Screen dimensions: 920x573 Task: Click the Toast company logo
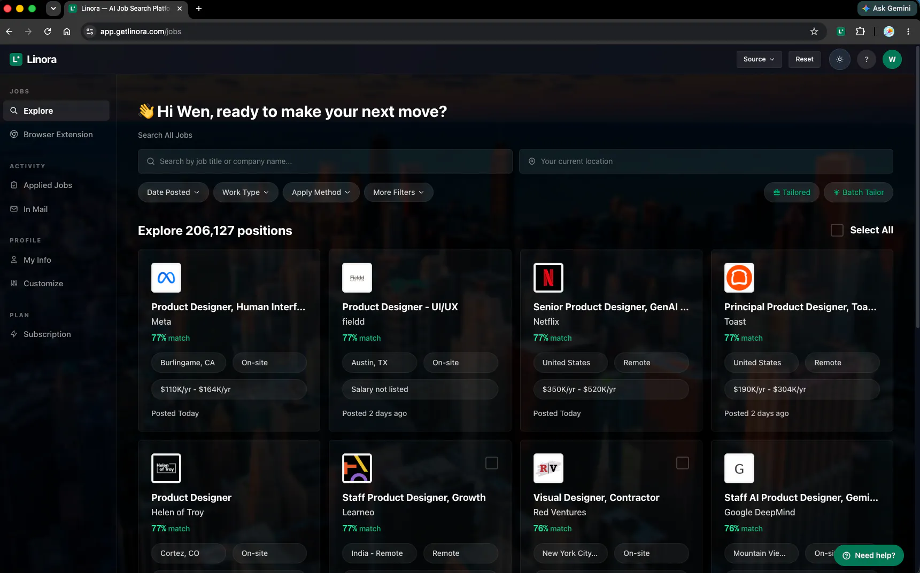[x=739, y=278]
